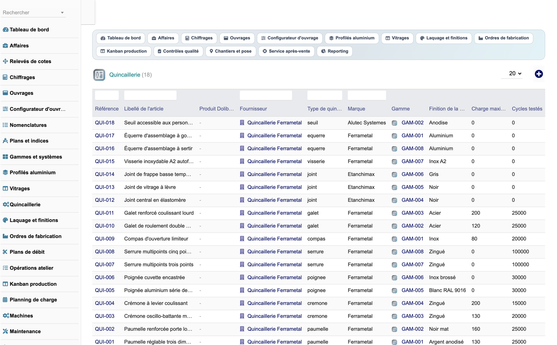The image size is (557, 345).
Task: Click the Quincaillerie module icon beside the title
Action: (99, 75)
